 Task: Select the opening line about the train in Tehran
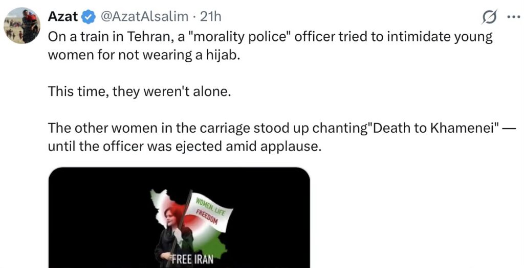(x=270, y=37)
